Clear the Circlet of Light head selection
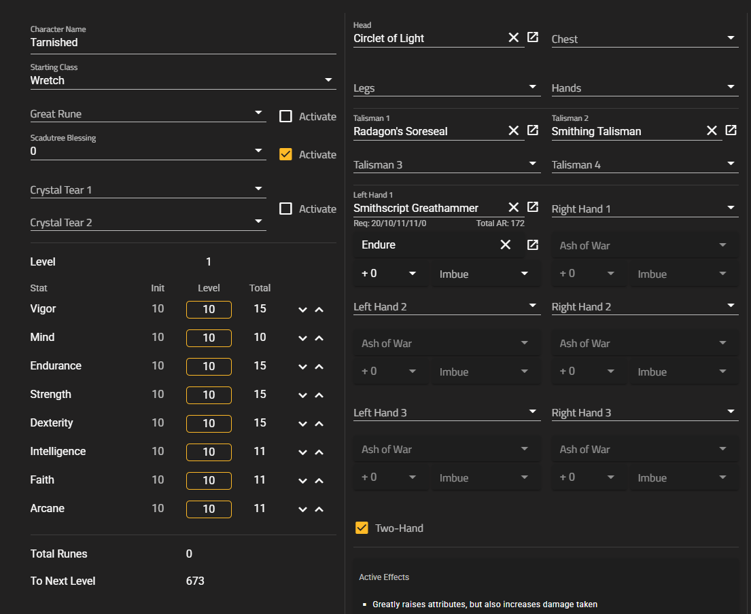This screenshot has width=751, height=614. (513, 37)
